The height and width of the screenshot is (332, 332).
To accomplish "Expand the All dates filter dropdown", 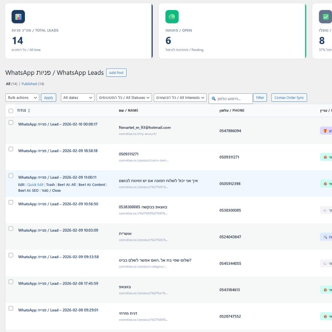I will coord(78,98).
